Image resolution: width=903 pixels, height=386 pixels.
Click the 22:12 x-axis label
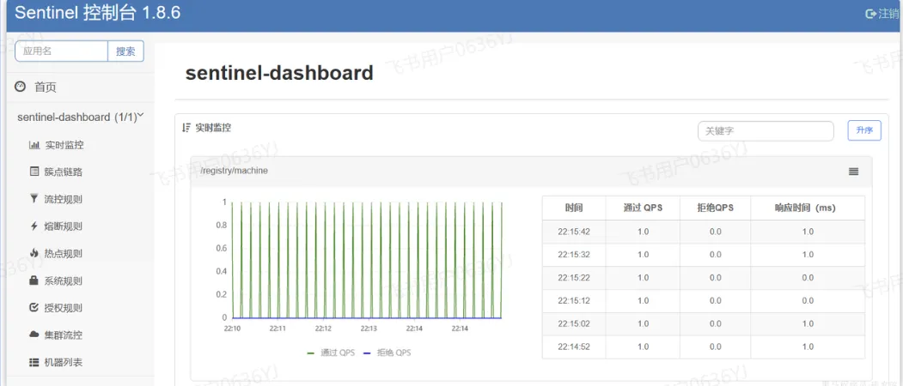tap(323, 329)
